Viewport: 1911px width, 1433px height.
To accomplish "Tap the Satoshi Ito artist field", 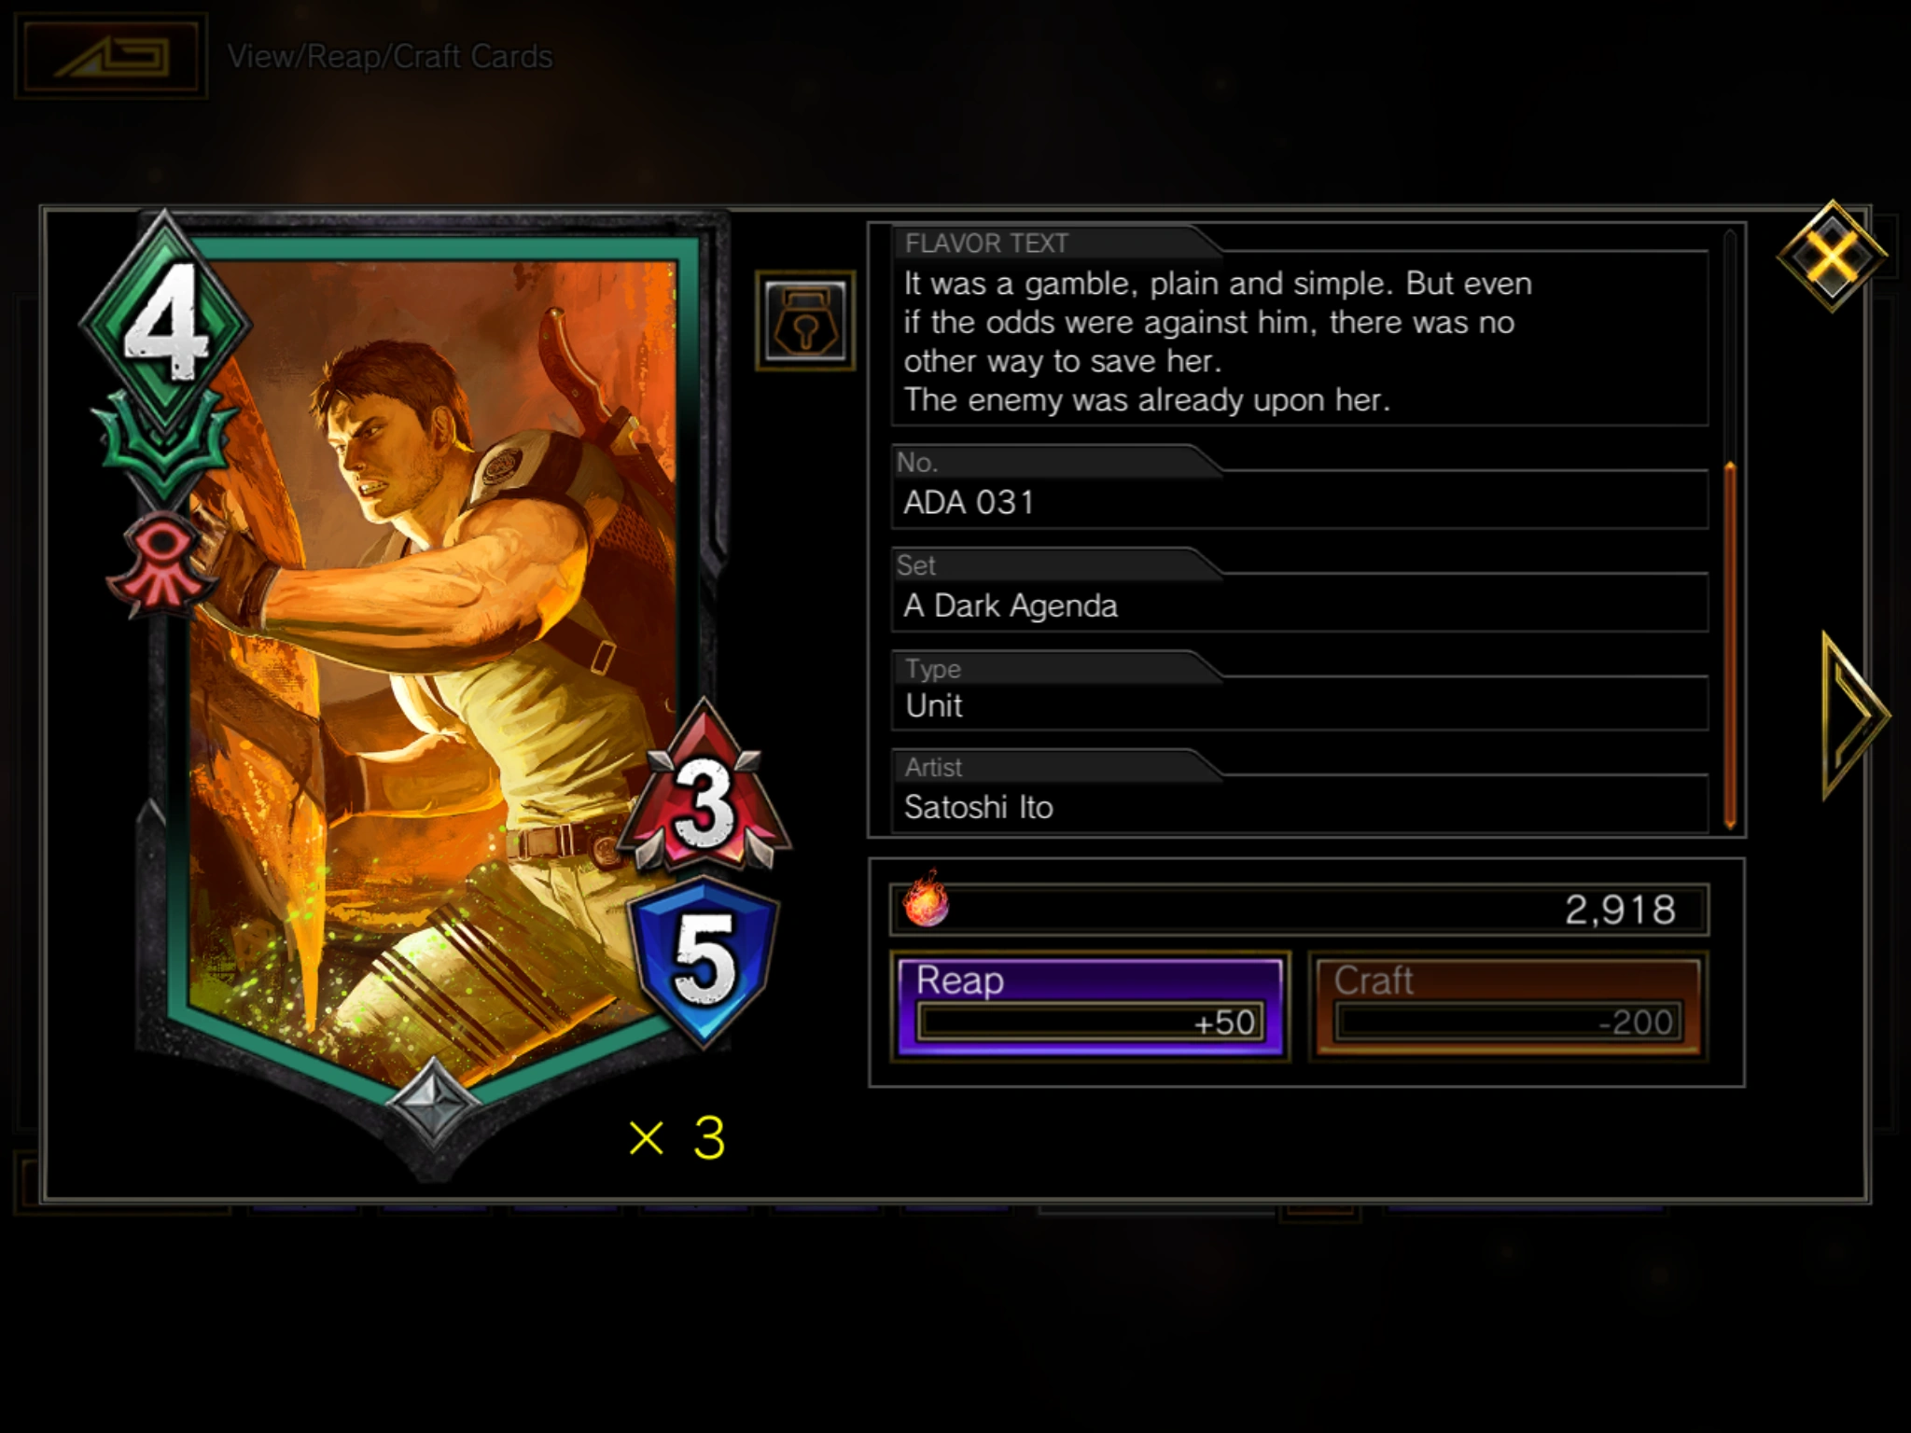I will 1300,806.
